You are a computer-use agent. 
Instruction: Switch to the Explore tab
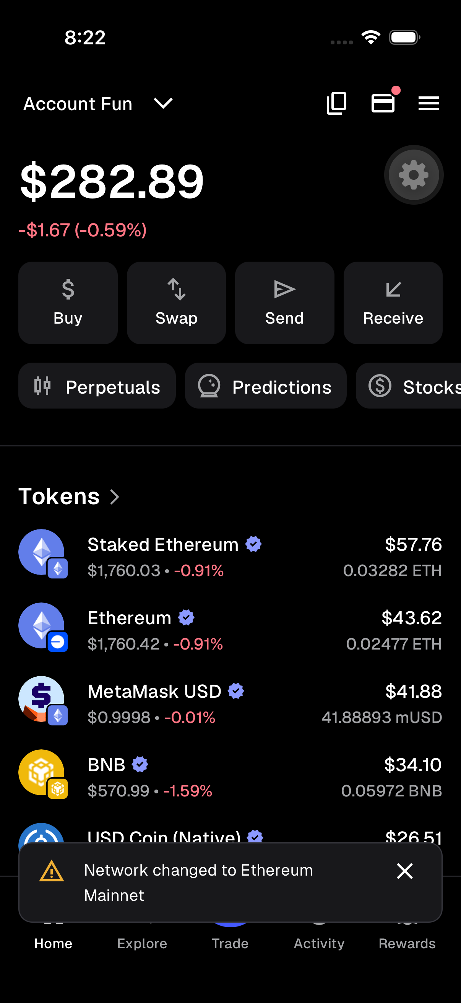(142, 943)
